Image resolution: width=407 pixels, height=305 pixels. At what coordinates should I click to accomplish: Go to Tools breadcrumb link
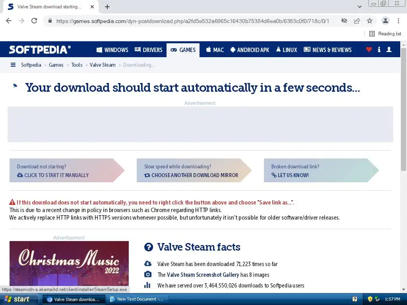click(x=77, y=65)
